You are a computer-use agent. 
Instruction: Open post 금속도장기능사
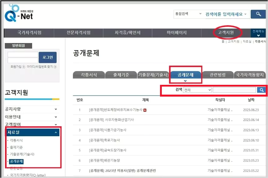click(x=107, y=150)
